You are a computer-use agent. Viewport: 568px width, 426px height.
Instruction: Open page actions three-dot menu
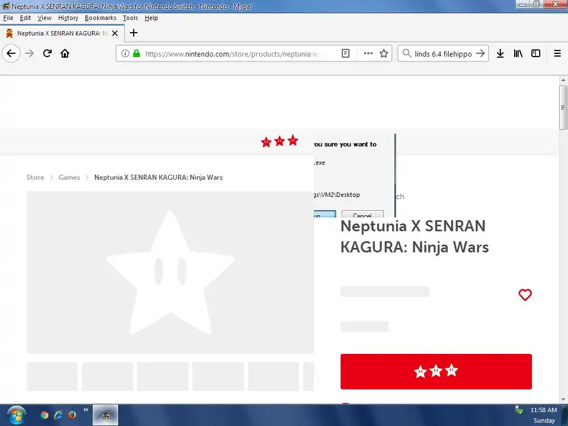pyautogui.click(x=368, y=54)
